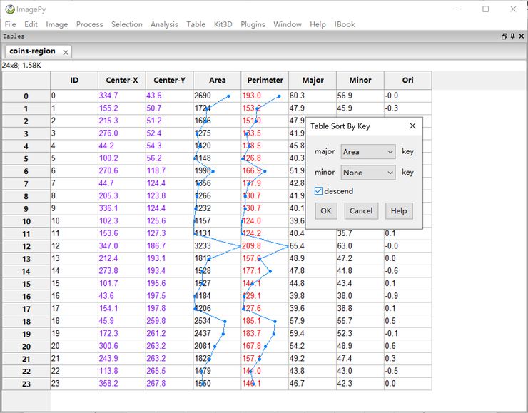Select row header 12 in the table

(x=26, y=246)
